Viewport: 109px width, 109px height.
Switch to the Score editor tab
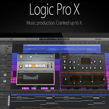click(55, 91)
